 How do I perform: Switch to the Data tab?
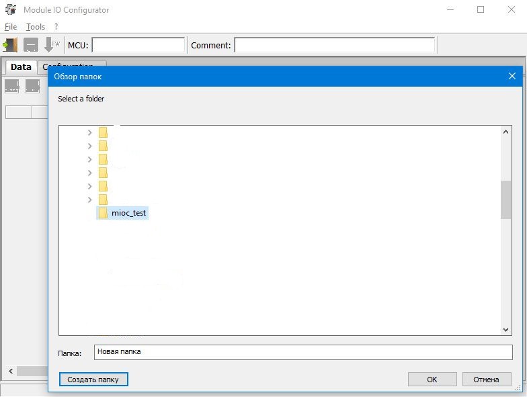pyautogui.click(x=21, y=67)
